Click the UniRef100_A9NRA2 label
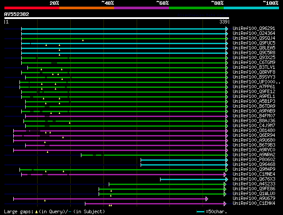The height and width of the screenshot is (215, 283). 254,155
